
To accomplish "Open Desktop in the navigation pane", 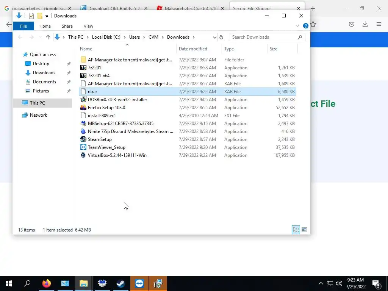I will click(41, 64).
